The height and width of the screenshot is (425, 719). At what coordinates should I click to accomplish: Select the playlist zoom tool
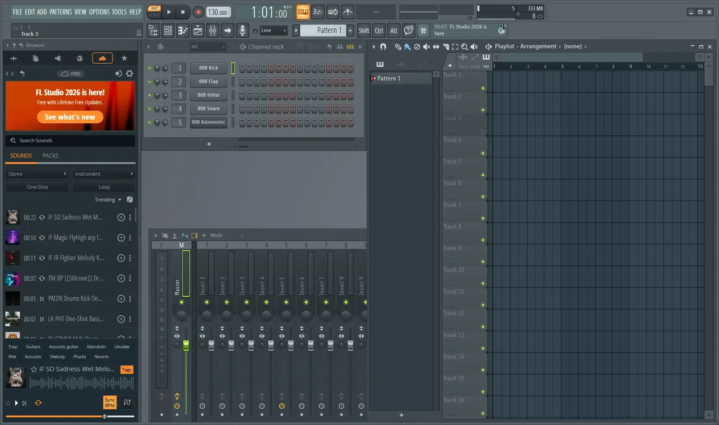[464, 47]
